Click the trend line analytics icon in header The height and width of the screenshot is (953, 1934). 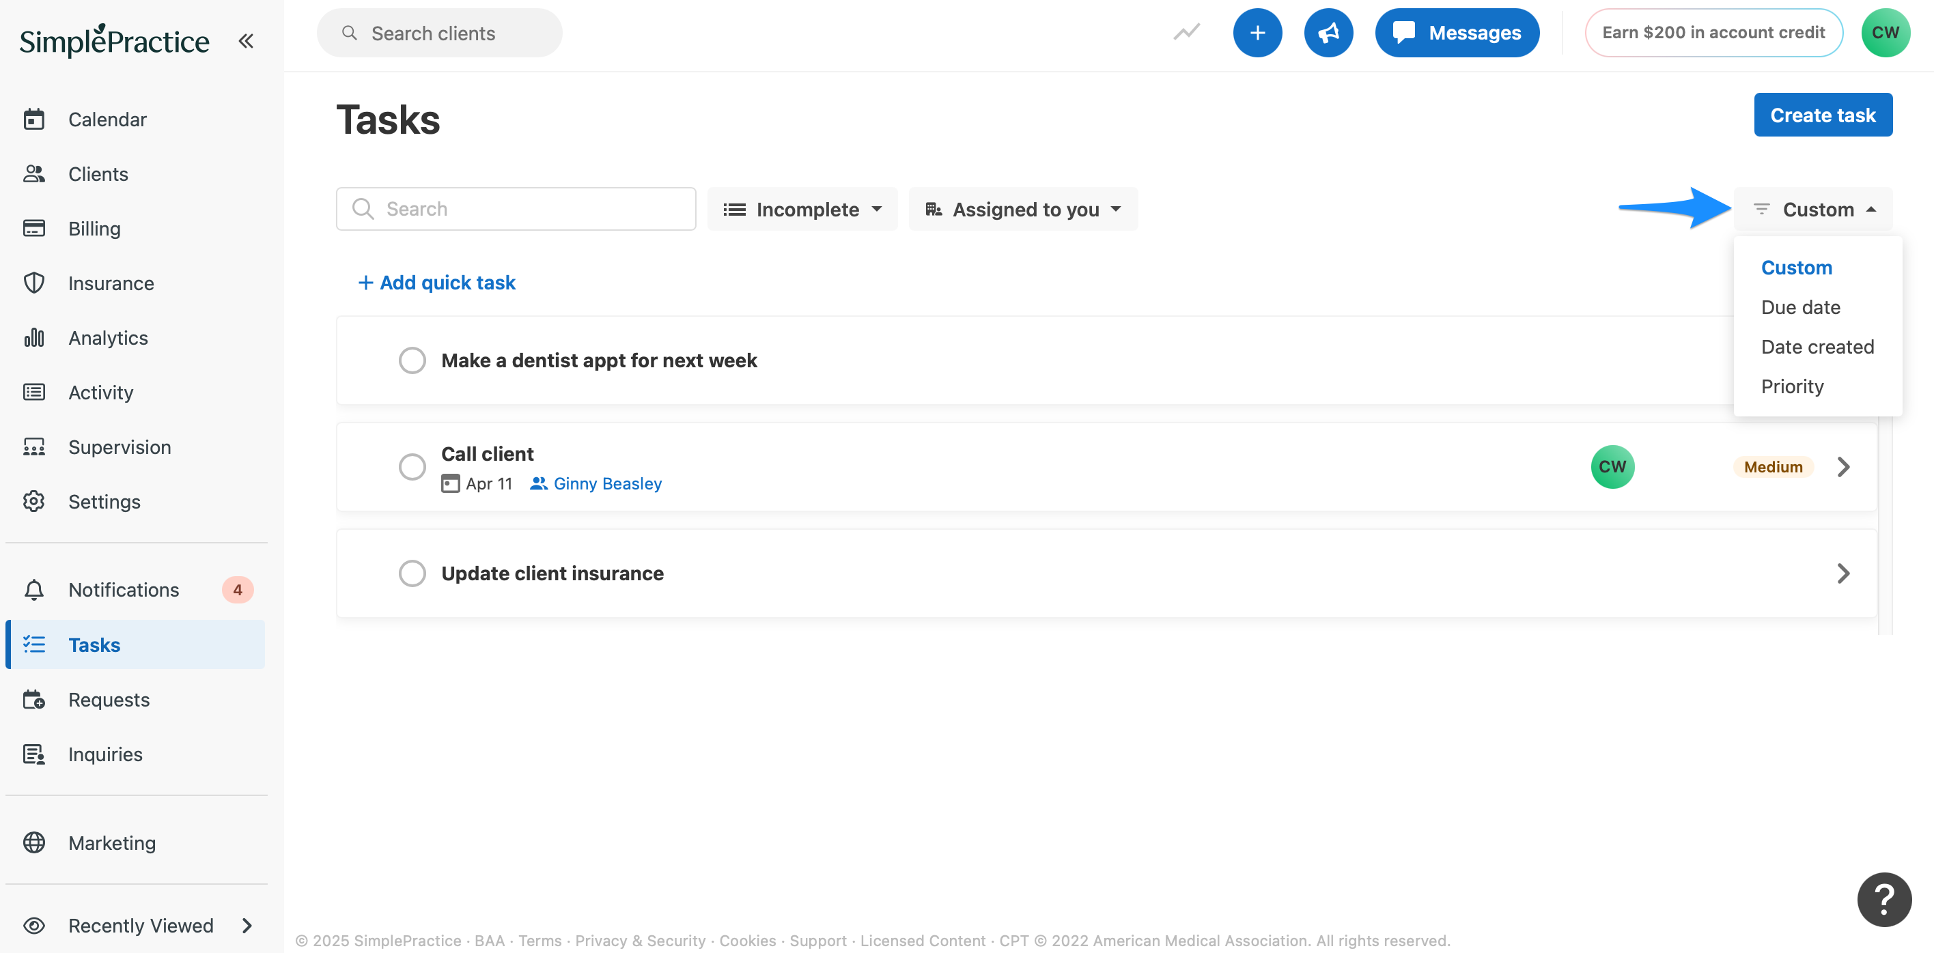coord(1187,32)
